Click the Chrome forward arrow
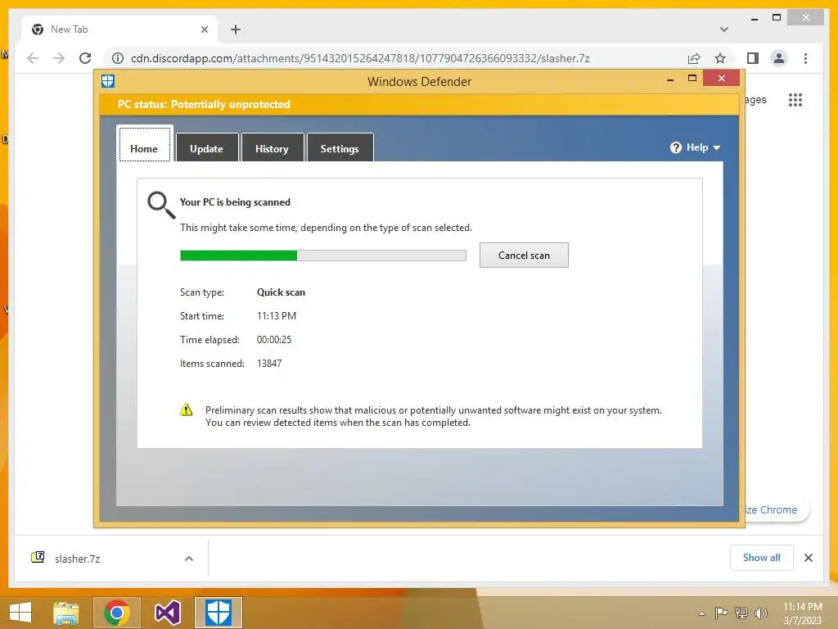The height and width of the screenshot is (629, 838). (59, 58)
